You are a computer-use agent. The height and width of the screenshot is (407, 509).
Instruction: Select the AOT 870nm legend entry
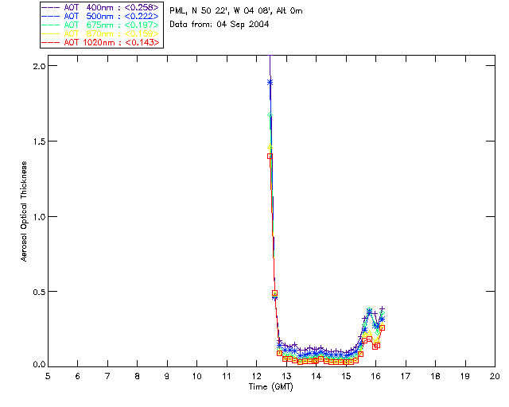click(101, 33)
